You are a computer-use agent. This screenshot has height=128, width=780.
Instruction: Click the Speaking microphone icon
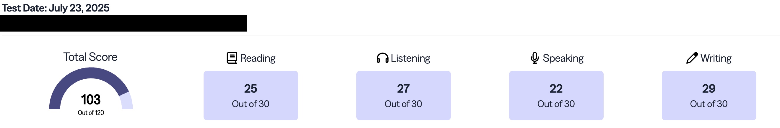(x=535, y=58)
